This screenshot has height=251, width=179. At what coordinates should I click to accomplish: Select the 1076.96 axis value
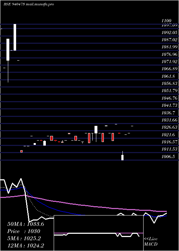pos(169,54)
